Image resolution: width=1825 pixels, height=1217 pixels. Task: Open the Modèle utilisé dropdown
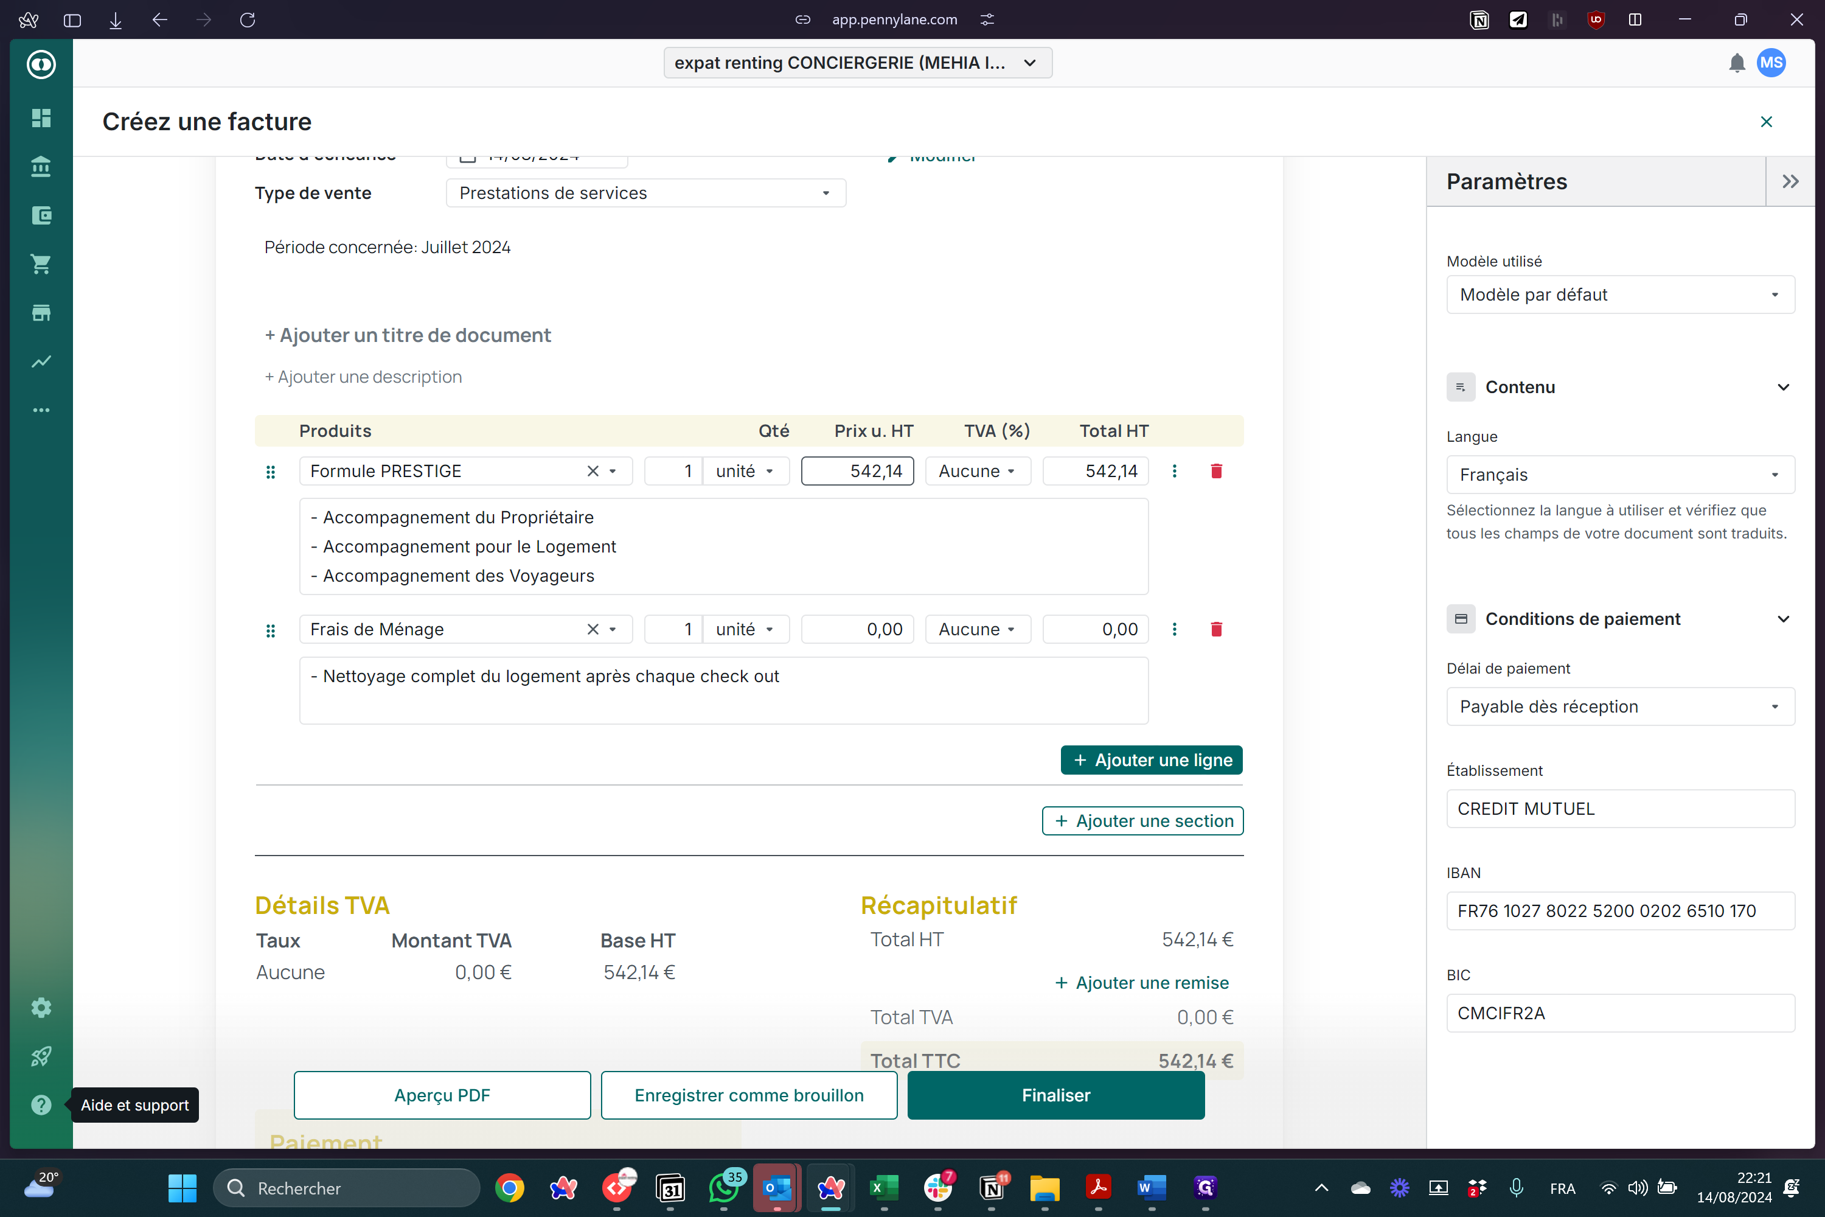coord(1620,295)
